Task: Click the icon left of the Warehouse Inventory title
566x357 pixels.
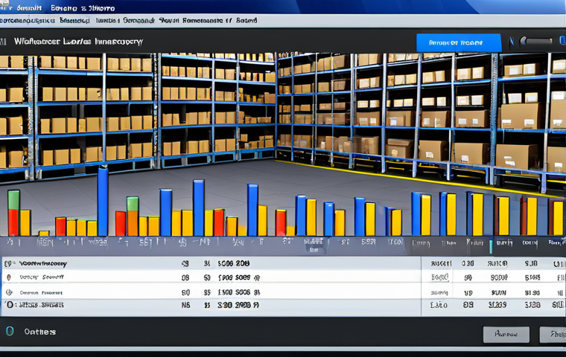Action: (x=4, y=42)
